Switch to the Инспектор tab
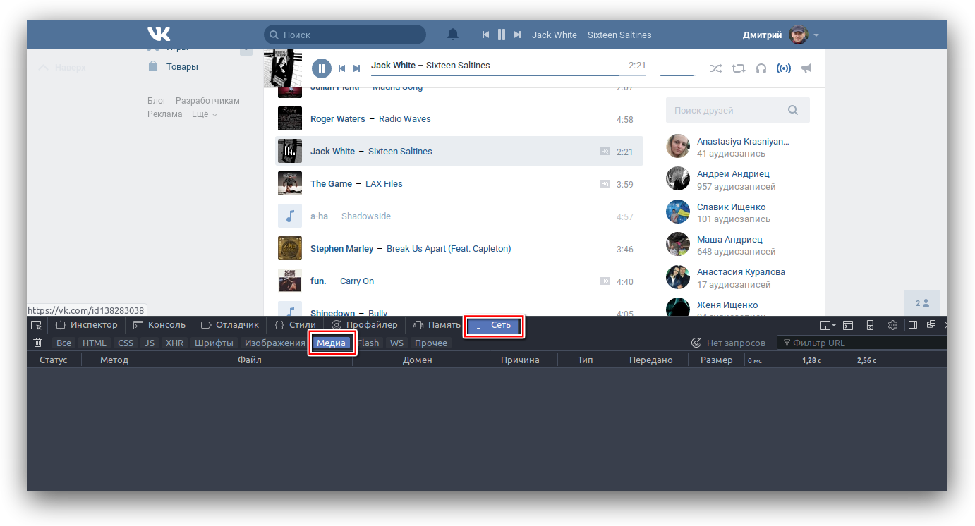 [x=87, y=325]
